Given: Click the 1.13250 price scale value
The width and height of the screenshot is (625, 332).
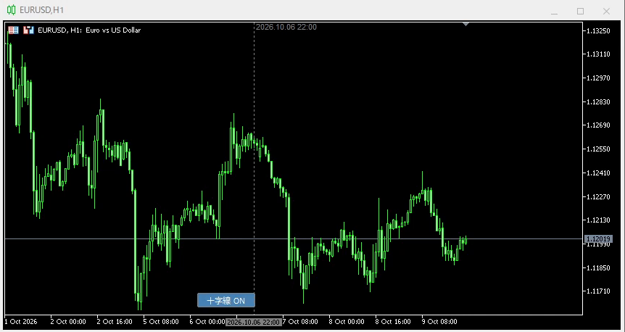Looking at the screenshot, I should point(598,30).
